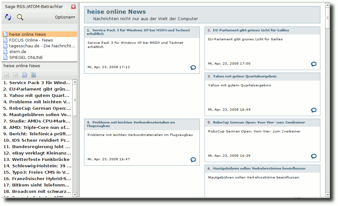Select list item '10. IDS Scheer revidiert Pr...'

[37, 140]
